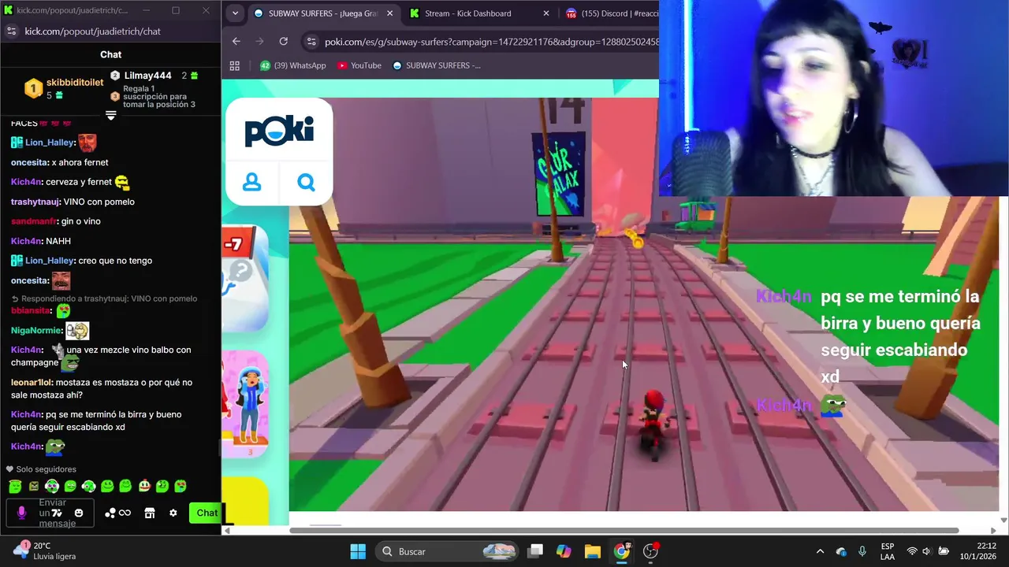This screenshot has height=567, width=1009.
Task: Expand hidden system tray icons chevron
Action: point(820,551)
